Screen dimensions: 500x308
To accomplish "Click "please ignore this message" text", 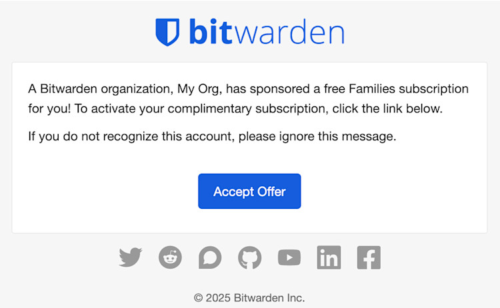I will click(317, 137).
